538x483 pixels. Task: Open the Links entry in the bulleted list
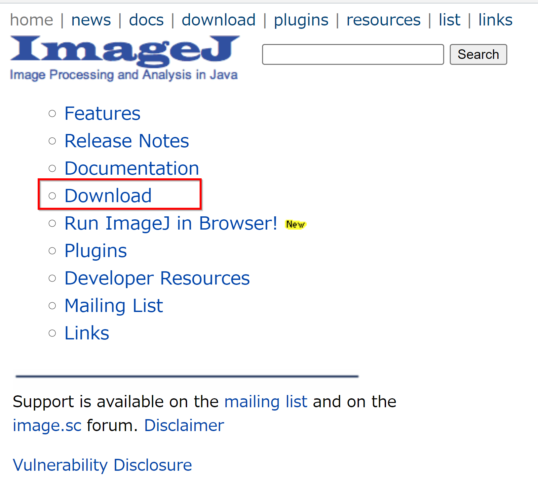point(87,333)
